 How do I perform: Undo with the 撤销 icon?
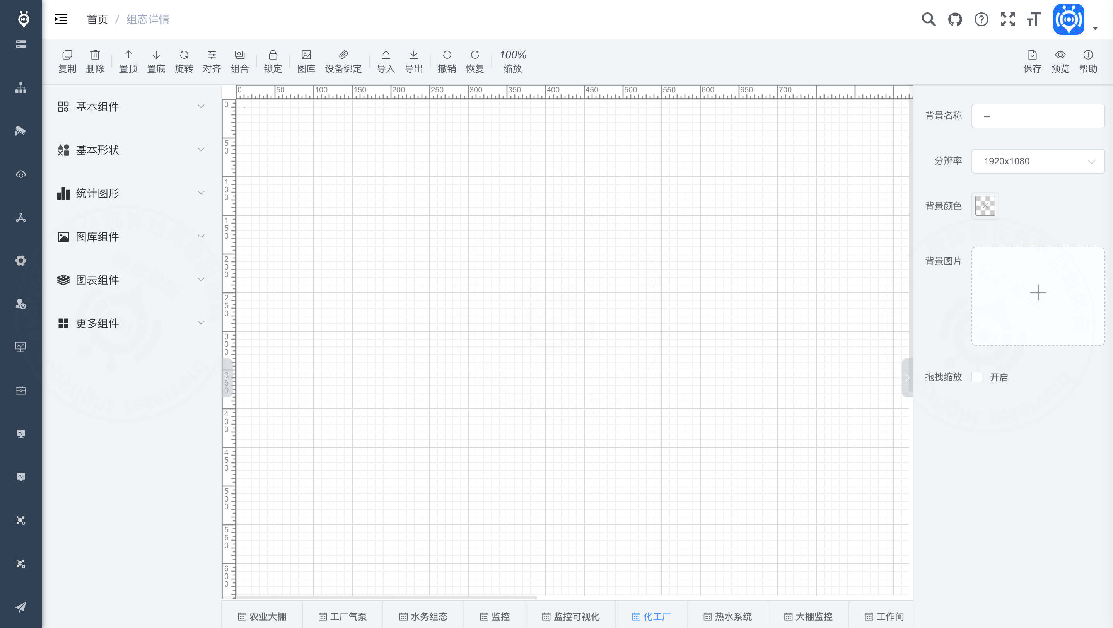pos(447,55)
